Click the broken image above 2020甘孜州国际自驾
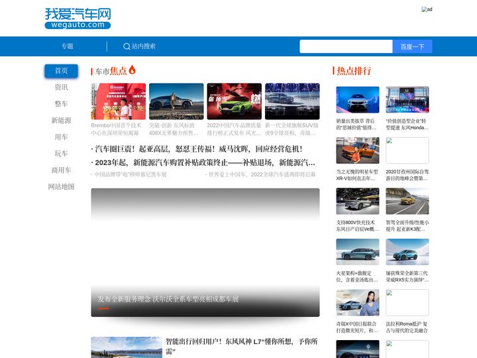This screenshot has height=358, width=477. pos(407,150)
